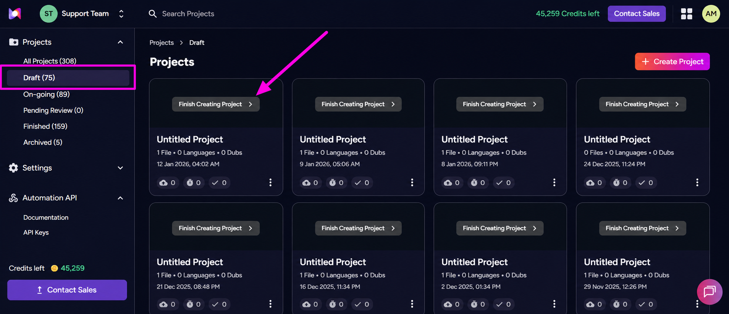Viewport: 729px width, 314px height.
Task: Collapse the Projects sidebar section
Action: [x=120, y=42]
